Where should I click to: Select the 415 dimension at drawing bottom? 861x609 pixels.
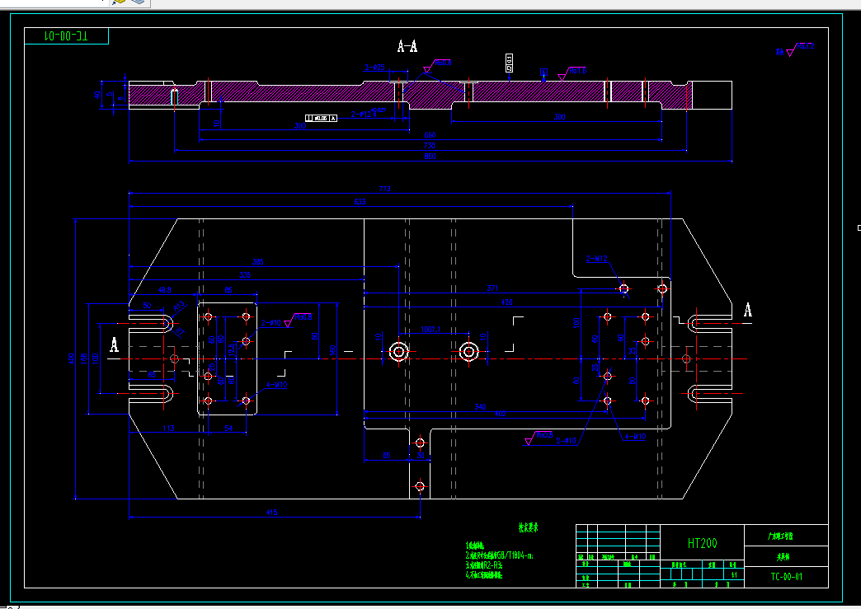click(272, 513)
